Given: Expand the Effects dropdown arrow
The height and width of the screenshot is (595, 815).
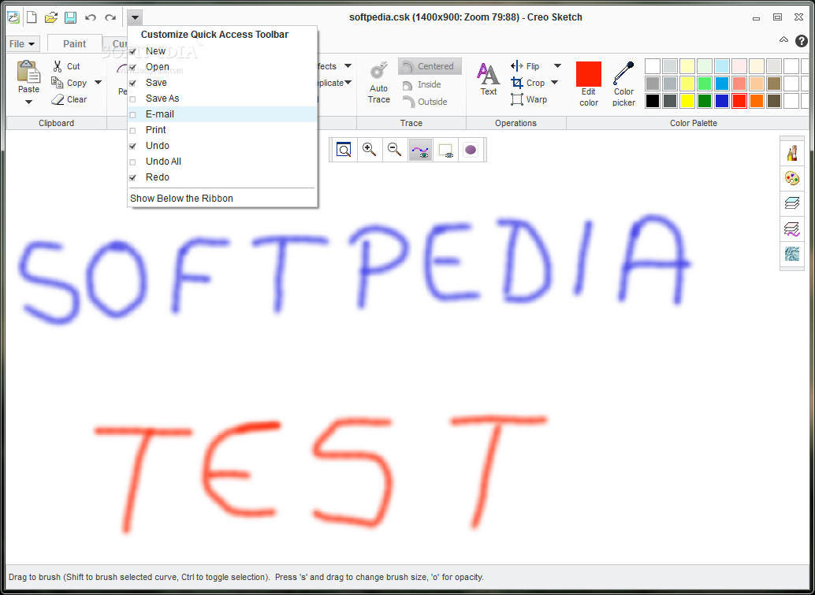Looking at the screenshot, I should (348, 66).
